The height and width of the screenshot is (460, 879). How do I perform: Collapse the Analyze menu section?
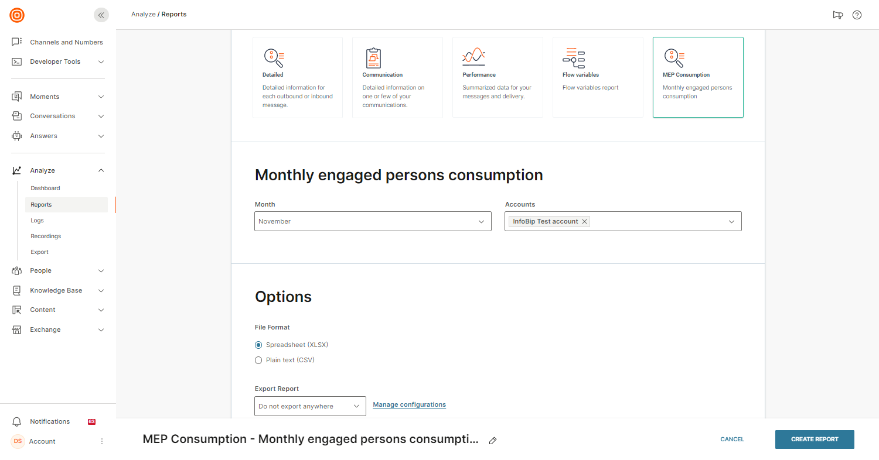[101, 170]
